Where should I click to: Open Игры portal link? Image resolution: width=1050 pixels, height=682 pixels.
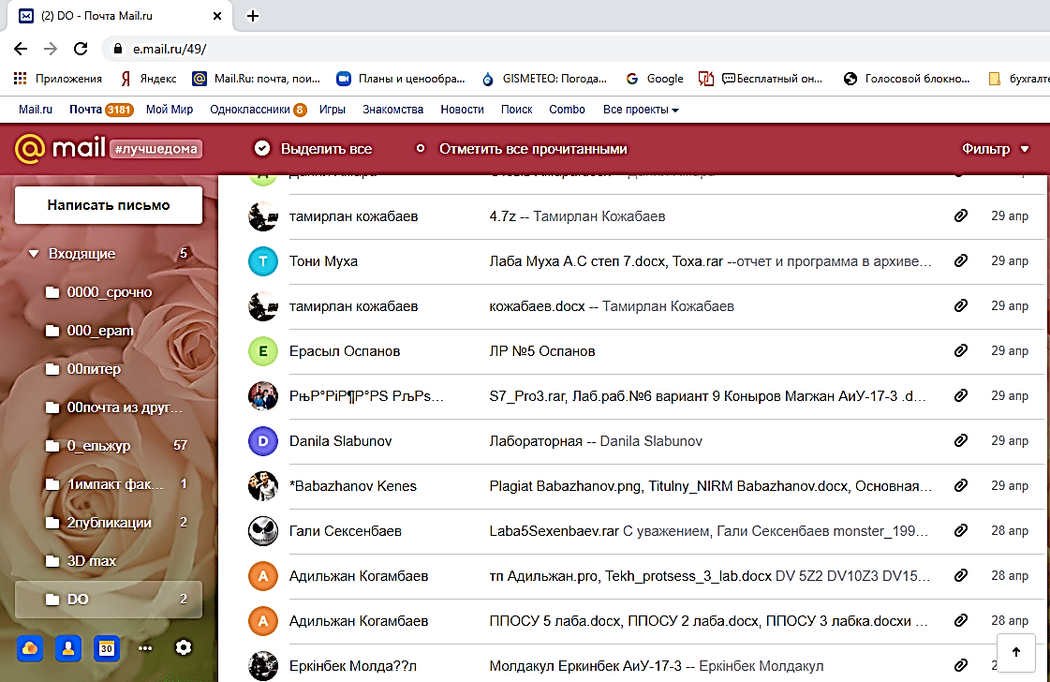[333, 110]
